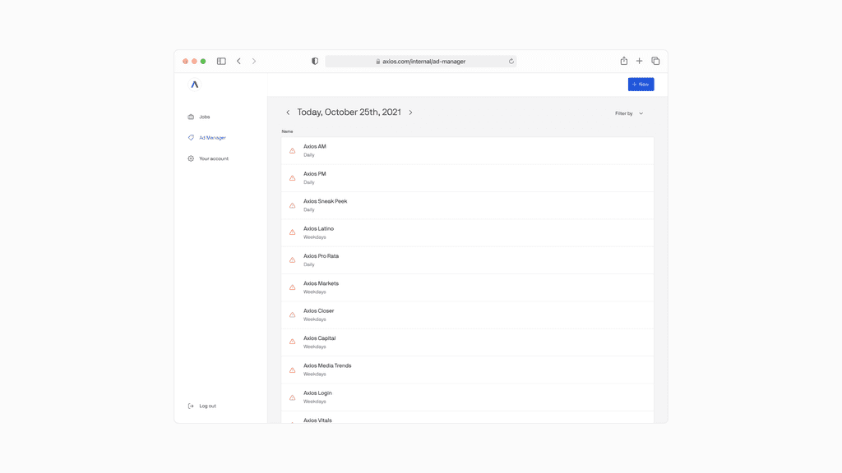
Task: Open the Filter by dropdown
Action: [x=629, y=113]
